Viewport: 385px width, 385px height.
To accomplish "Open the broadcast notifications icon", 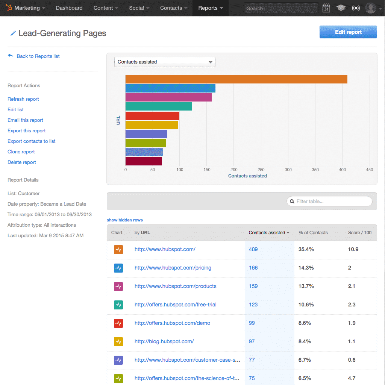I will [356, 8].
